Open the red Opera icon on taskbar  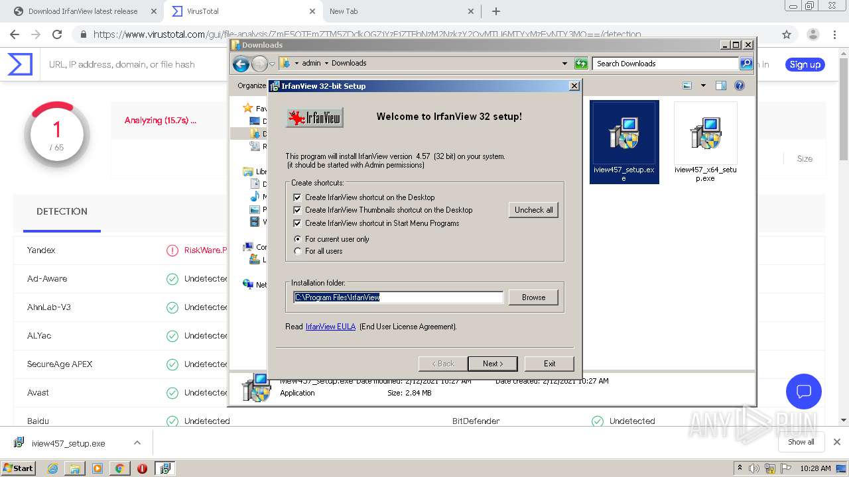(142, 468)
